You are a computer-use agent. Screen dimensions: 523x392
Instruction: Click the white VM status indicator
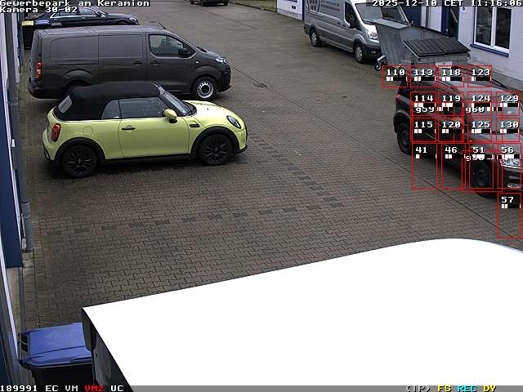(x=72, y=388)
